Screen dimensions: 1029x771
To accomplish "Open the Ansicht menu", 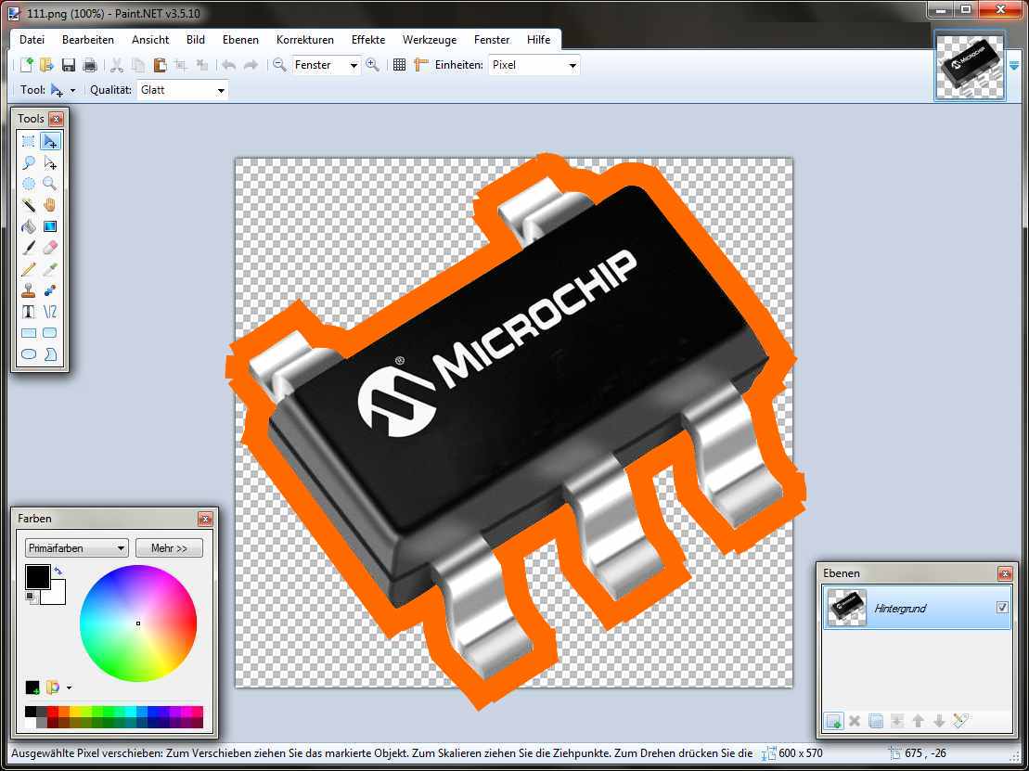I will 150,39.
